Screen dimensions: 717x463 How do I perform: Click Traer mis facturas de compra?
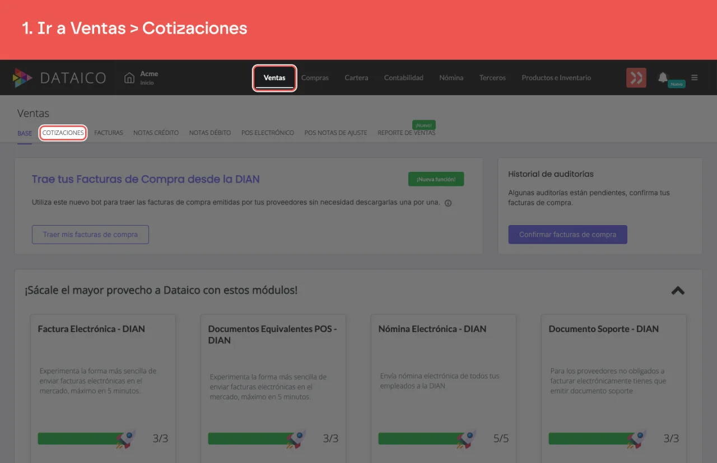coord(90,235)
